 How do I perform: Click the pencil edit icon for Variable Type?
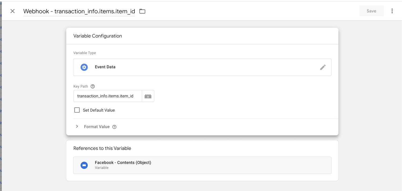tap(323, 67)
